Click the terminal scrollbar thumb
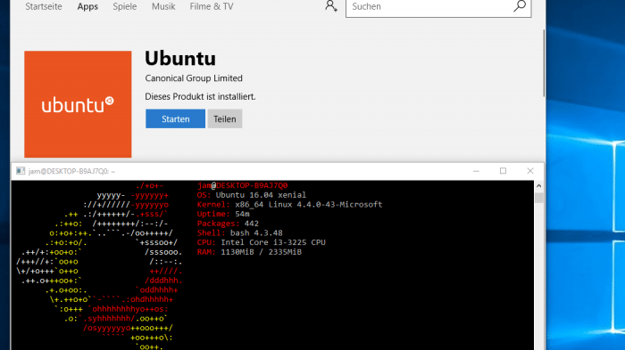625x350 pixels. (x=539, y=198)
